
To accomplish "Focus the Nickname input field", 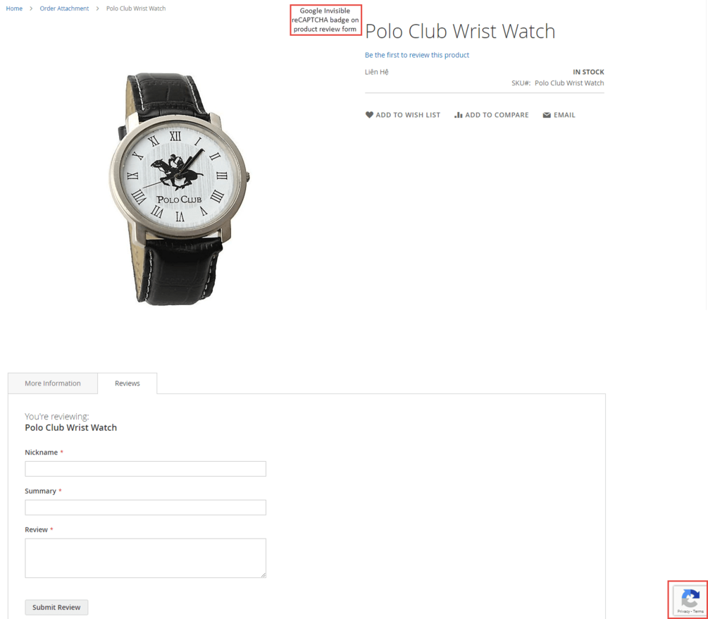I will [x=145, y=469].
